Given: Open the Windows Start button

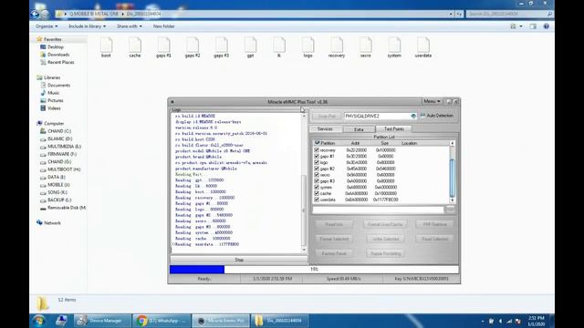Looking at the screenshot, I should [38, 321].
